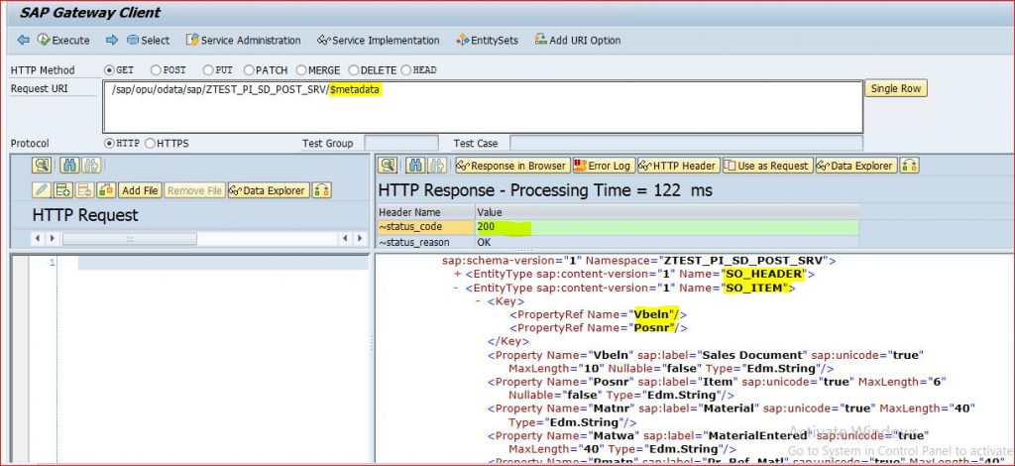Click the Add File button
This screenshot has width=1015, height=466.
coord(140,190)
